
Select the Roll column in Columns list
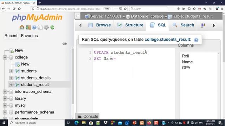click(x=185, y=56)
